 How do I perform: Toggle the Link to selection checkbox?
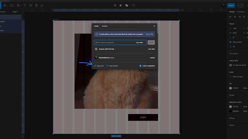140,66
